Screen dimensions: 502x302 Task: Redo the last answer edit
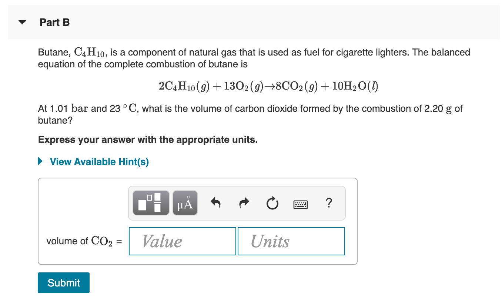(x=244, y=202)
